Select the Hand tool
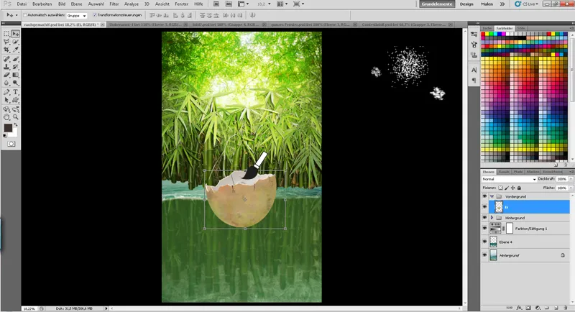575x312 pixels. 6,117
